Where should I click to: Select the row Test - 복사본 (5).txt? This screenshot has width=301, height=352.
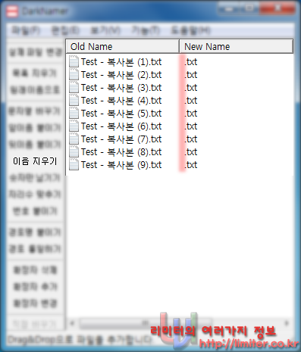[180, 114]
